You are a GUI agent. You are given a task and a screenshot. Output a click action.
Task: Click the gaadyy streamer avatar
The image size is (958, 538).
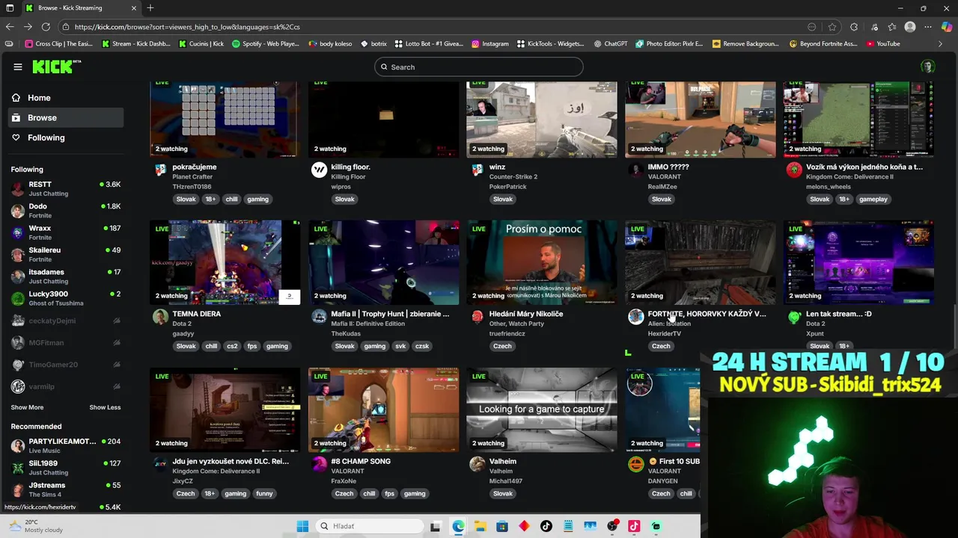[160, 317]
